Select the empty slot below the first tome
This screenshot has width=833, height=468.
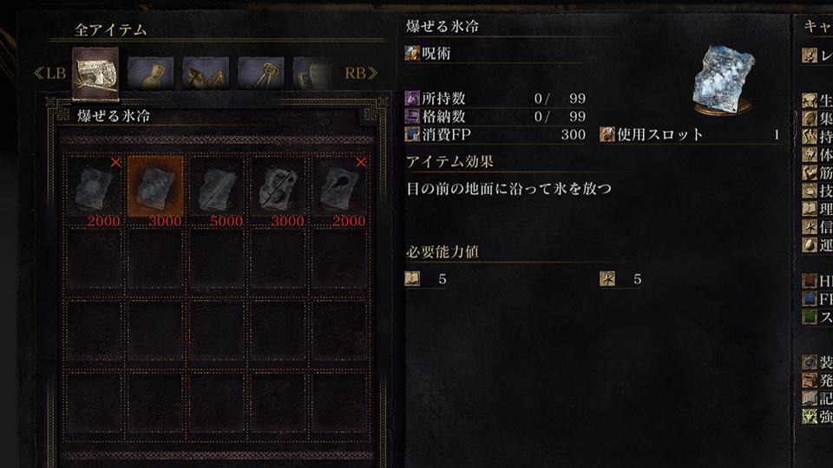pos(94,259)
